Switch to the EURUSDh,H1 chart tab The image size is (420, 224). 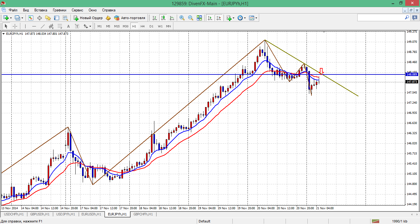click(x=92, y=214)
